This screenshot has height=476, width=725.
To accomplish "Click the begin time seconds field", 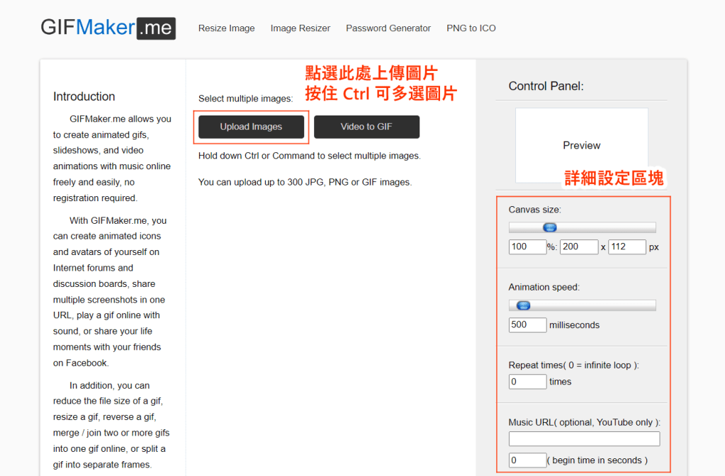I will 527,460.
